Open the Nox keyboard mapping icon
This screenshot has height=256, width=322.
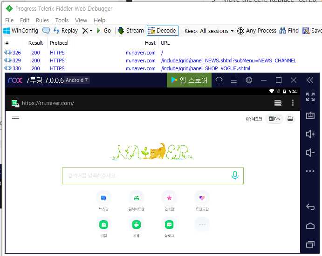[310, 115]
